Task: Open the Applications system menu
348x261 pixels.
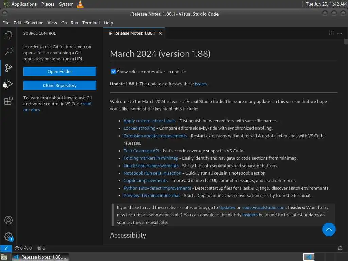Action: tap(24, 4)
